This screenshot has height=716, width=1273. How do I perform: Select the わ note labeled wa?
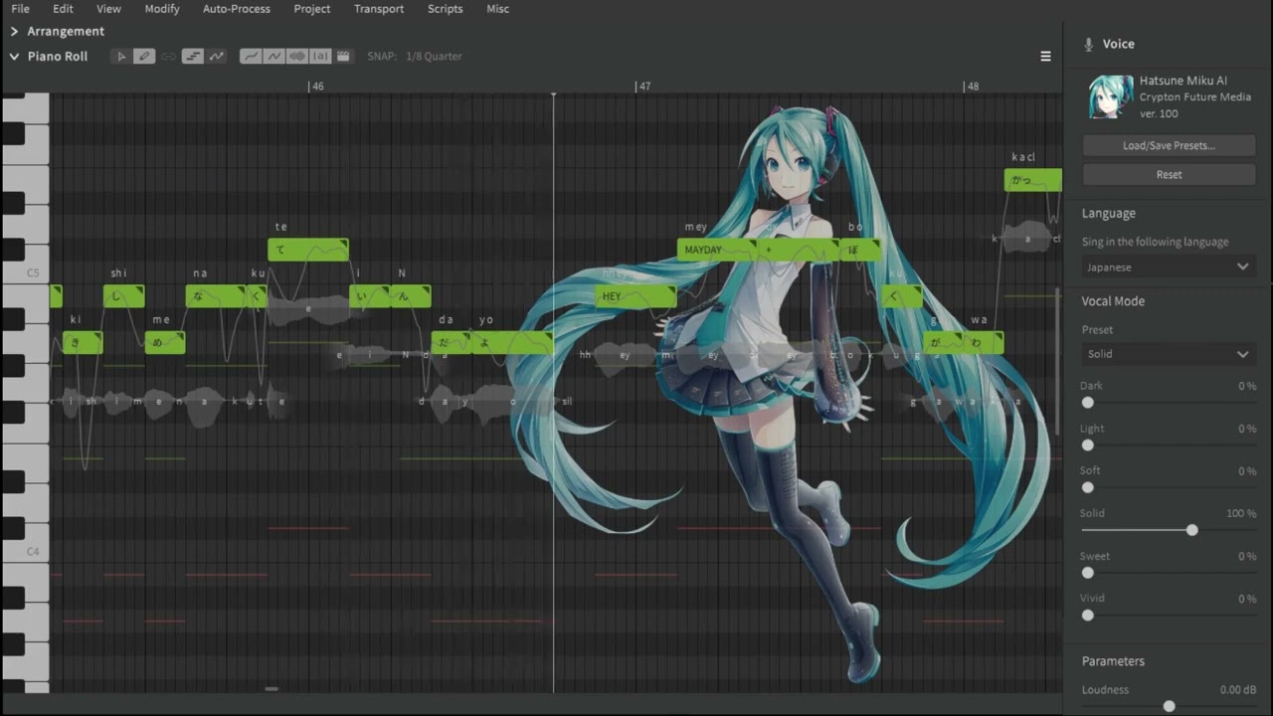click(984, 343)
